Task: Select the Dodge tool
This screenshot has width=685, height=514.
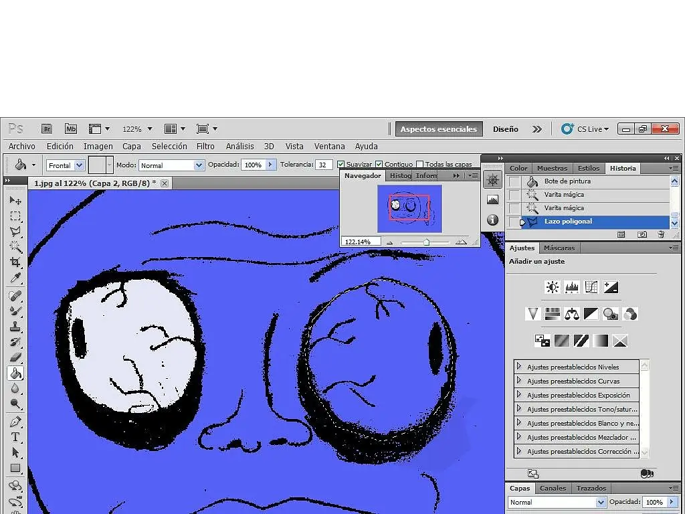Action: (x=15, y=404)
